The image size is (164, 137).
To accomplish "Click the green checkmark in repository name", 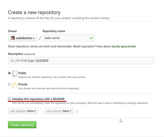I will [x=91, y=38].
